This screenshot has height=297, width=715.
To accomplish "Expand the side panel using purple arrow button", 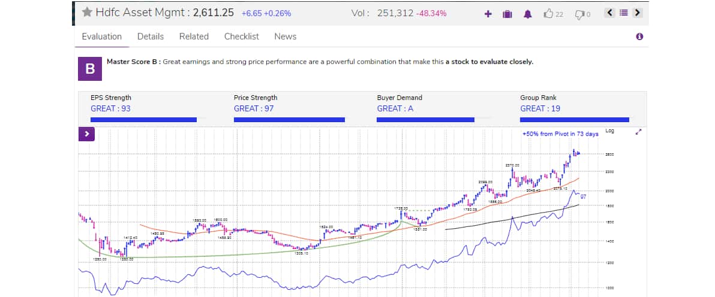I will coord(86,134).
